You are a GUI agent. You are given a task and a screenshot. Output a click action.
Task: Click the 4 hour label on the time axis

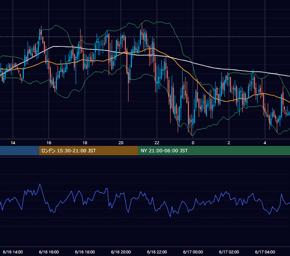[265, 143]
